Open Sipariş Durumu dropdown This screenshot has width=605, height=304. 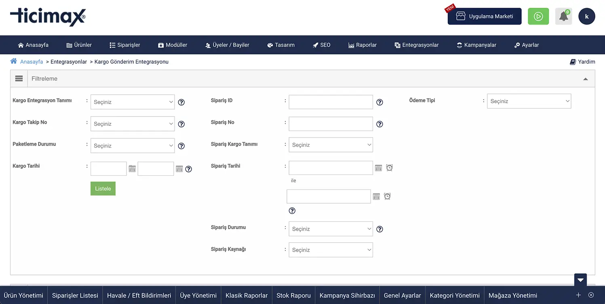tap(331, 229)
